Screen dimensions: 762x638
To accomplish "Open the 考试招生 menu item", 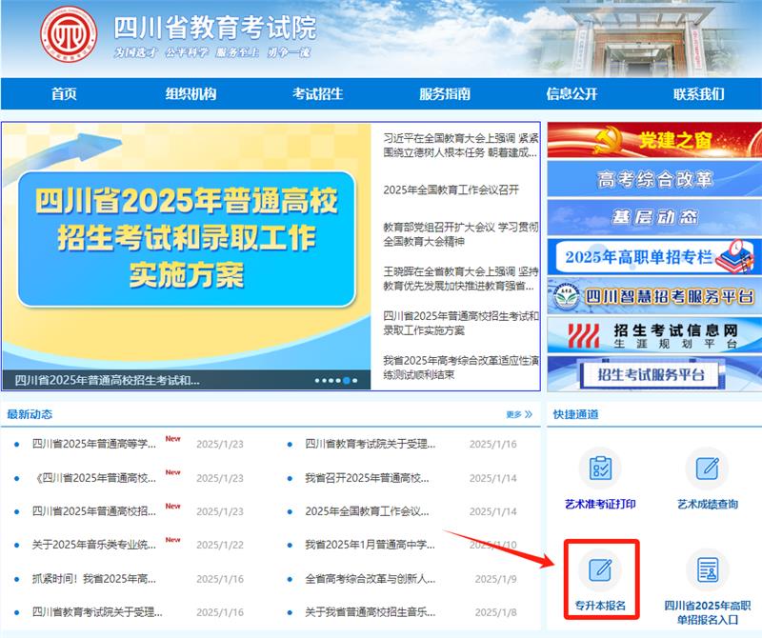I will click(318, 93).
